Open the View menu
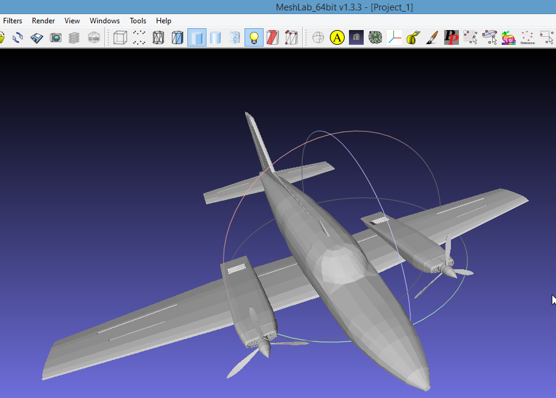 tap(72, 20)
